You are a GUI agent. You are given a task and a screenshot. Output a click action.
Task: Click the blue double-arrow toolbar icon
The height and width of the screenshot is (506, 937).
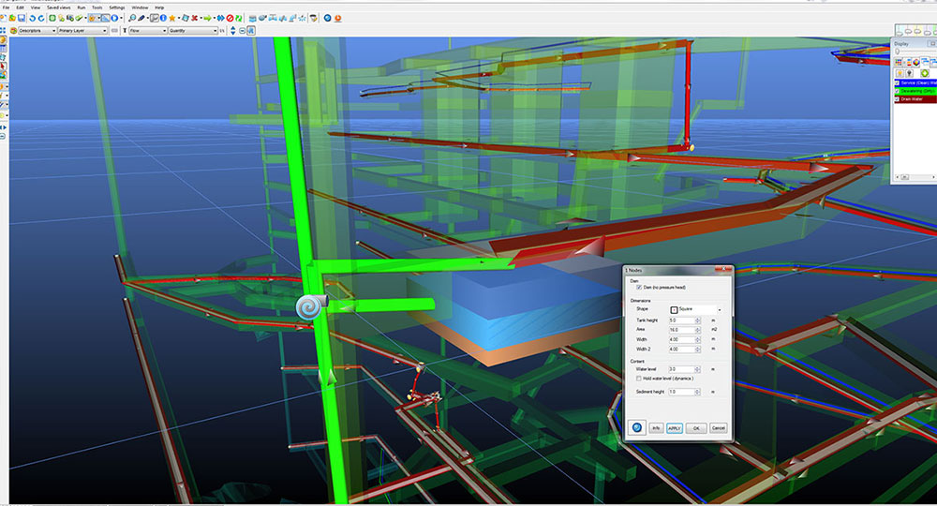220,18
